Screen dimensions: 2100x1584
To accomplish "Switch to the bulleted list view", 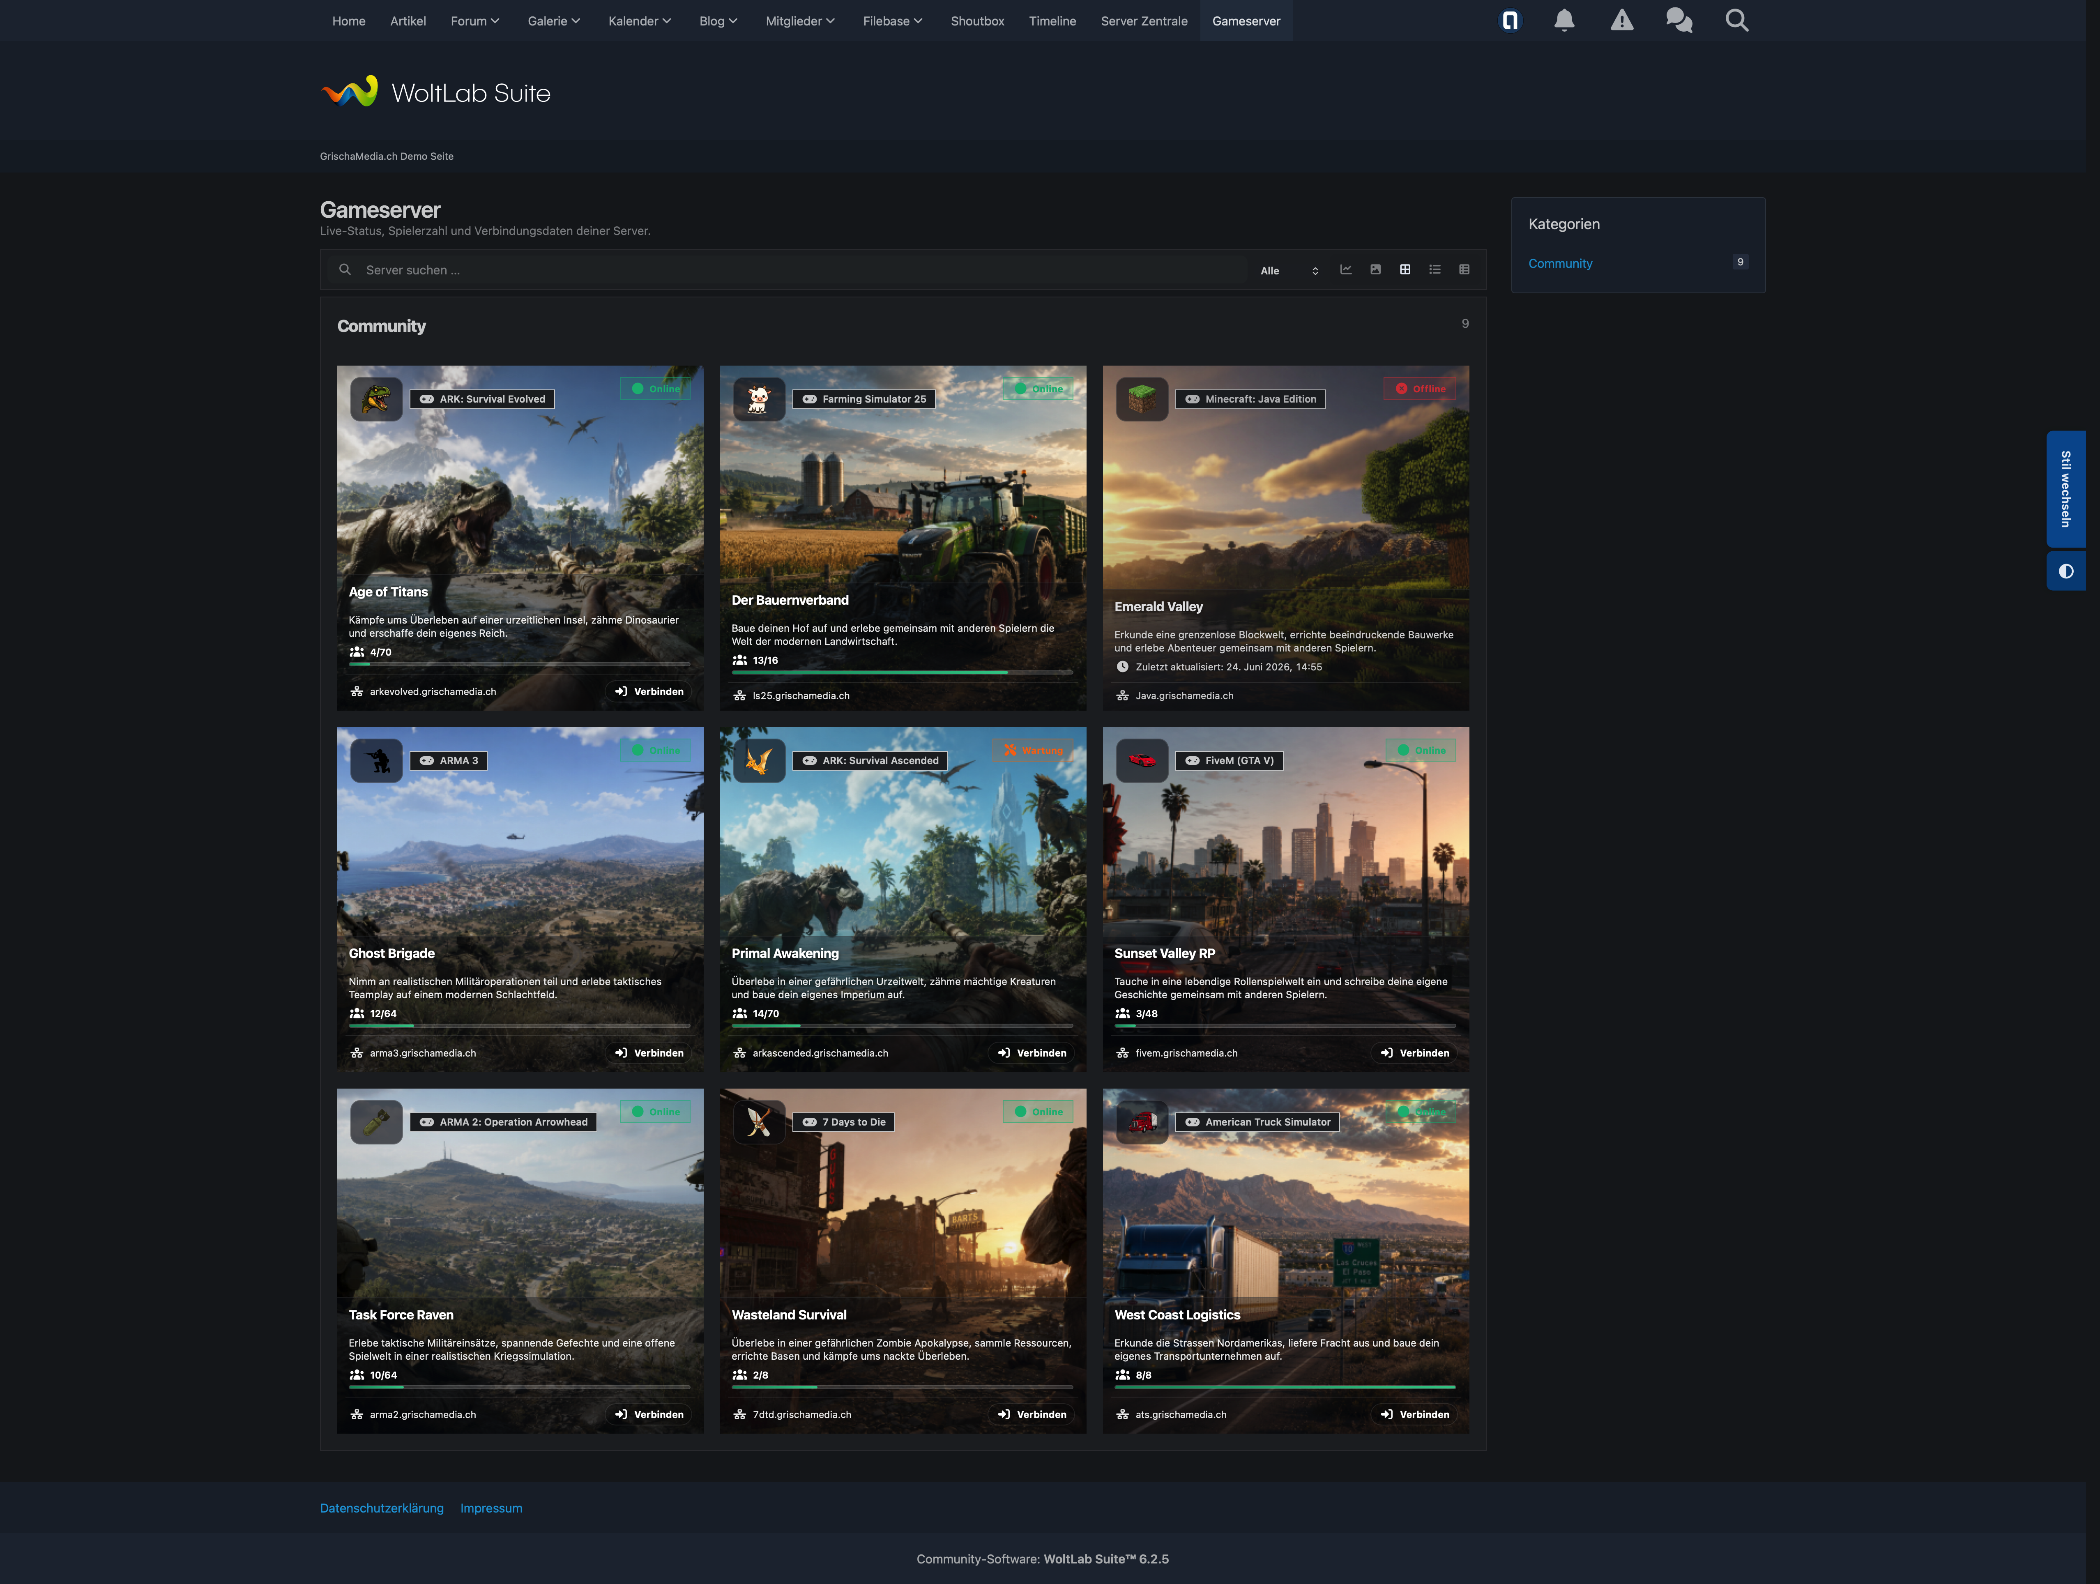I will pos(1435,269).
